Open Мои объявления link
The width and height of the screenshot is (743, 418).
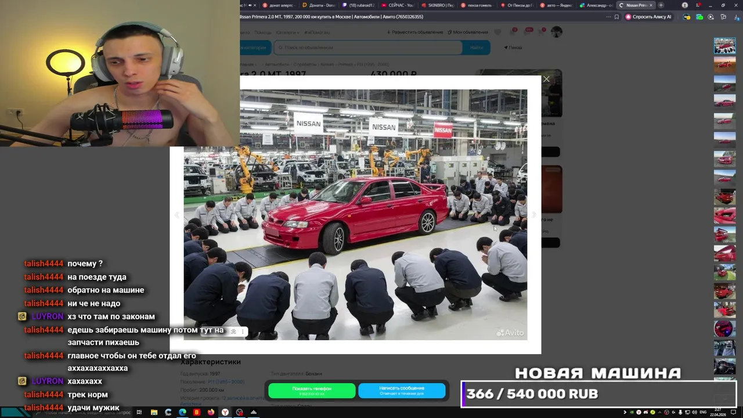click(x=468, y=32)
